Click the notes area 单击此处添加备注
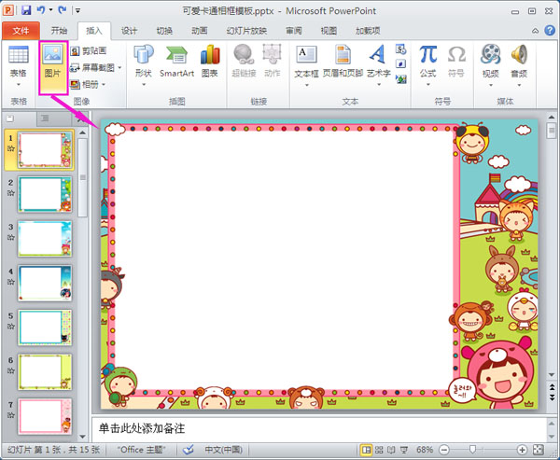This screenshot has width=560, height=460. pyautogui.click(x=142, y=428)
